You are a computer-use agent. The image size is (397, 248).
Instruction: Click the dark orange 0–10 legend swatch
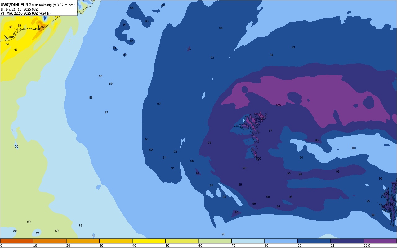[x=17, y=241]
